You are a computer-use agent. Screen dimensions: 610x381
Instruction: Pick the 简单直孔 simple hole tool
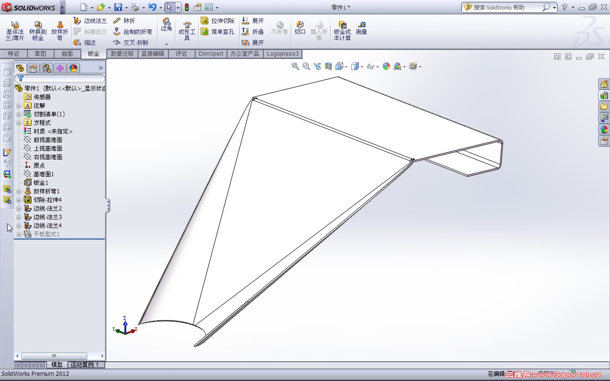[x=217, y=32]
